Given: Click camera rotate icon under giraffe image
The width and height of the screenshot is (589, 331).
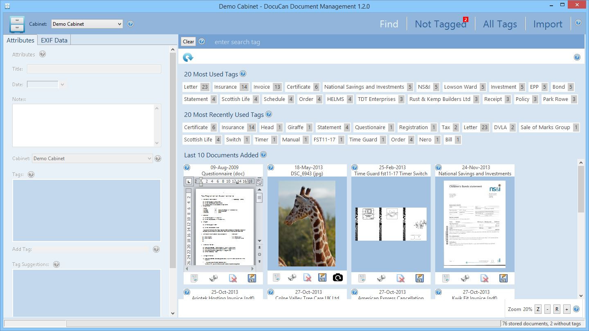Looking at the screenshot, I should coord(338,278).
